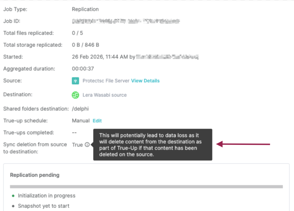The image size is (294, 211).
Task: Click the info icon next to True
Action: point(87,145)
